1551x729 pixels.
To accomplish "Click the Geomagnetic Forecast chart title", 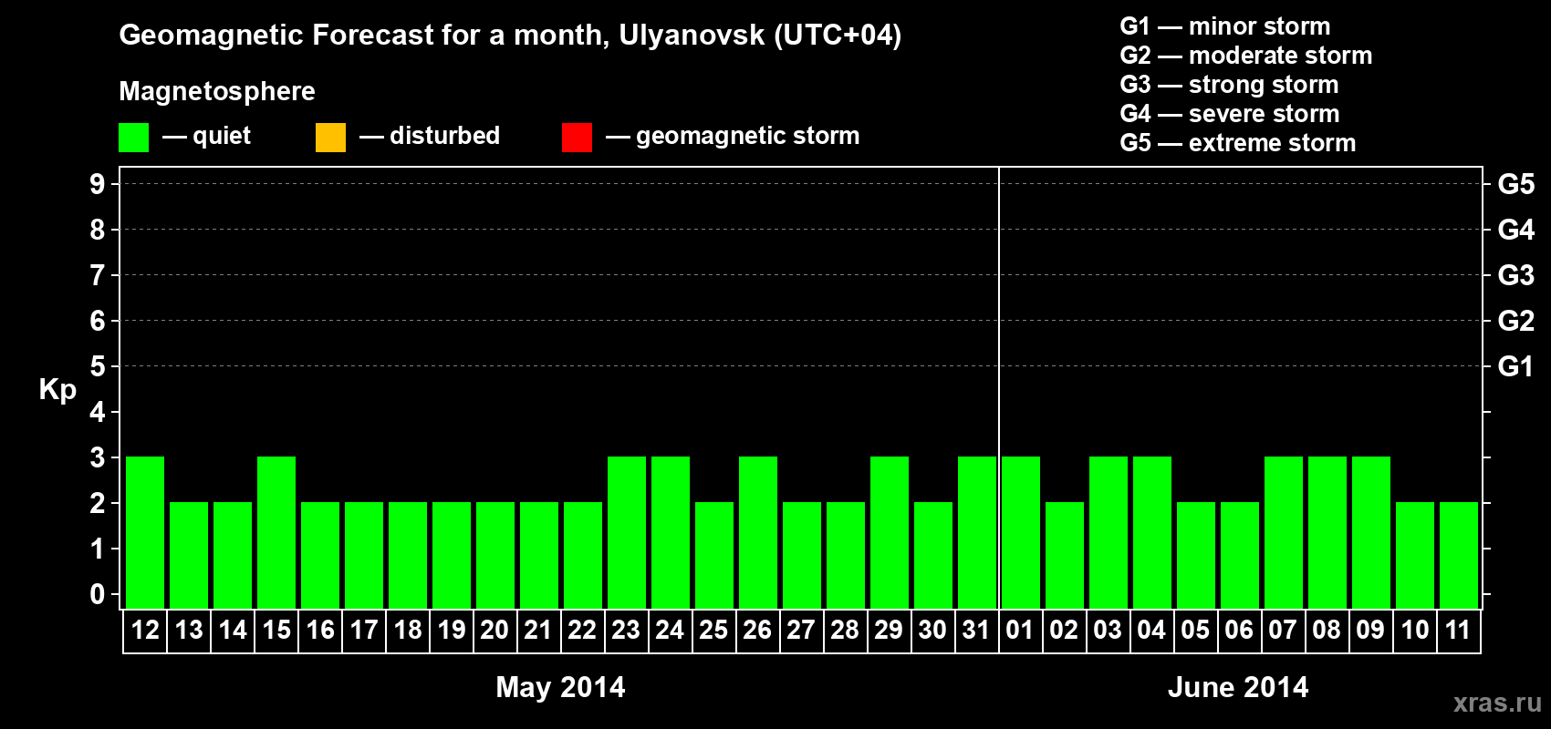I will pyautogui.click(x=510, y=35).
